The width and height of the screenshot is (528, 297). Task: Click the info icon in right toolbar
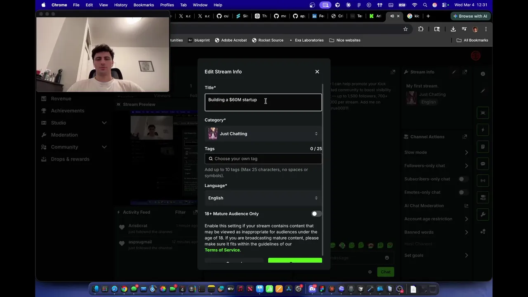483,74
